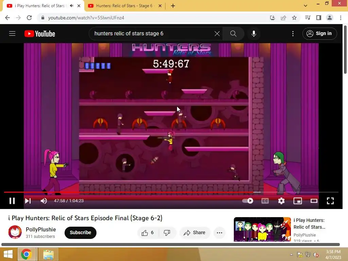Click the taskbar volume muted icon
The height and width of the screenshot is (261, 348).
click(x=316, y=255)
